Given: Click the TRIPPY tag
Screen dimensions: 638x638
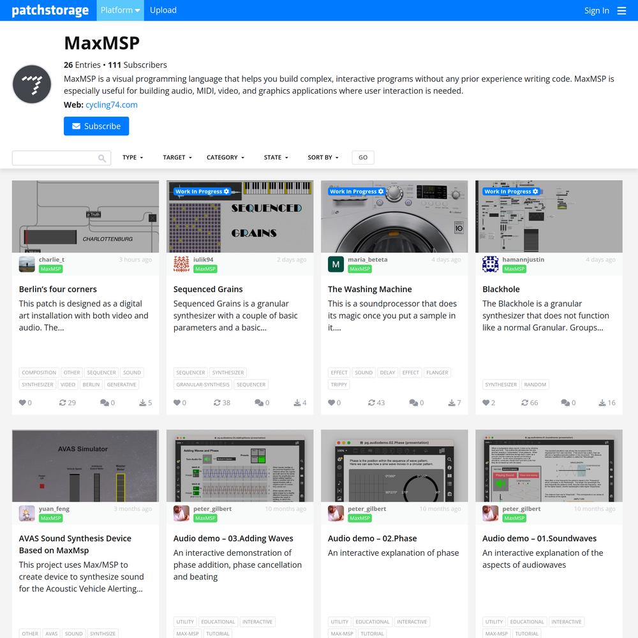Looking at the screenshot, I should coord(339,385).
